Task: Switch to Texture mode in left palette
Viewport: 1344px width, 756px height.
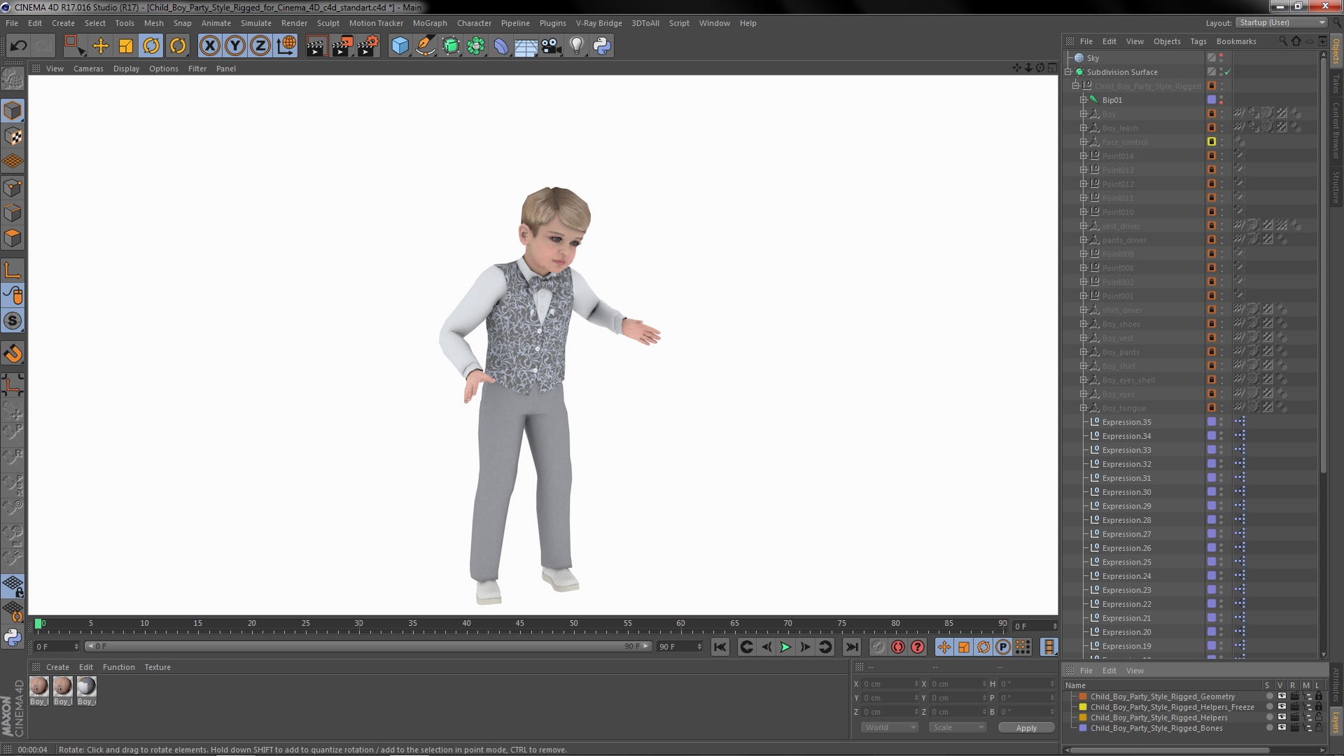Action: tap(13, 136)
